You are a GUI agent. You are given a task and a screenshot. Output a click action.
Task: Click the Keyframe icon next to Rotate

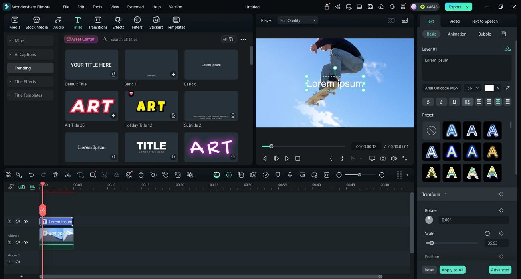pyautogui.click(x=501, y=210)
